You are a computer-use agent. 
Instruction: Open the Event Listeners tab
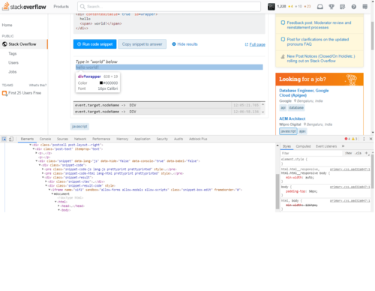[326, 146]
